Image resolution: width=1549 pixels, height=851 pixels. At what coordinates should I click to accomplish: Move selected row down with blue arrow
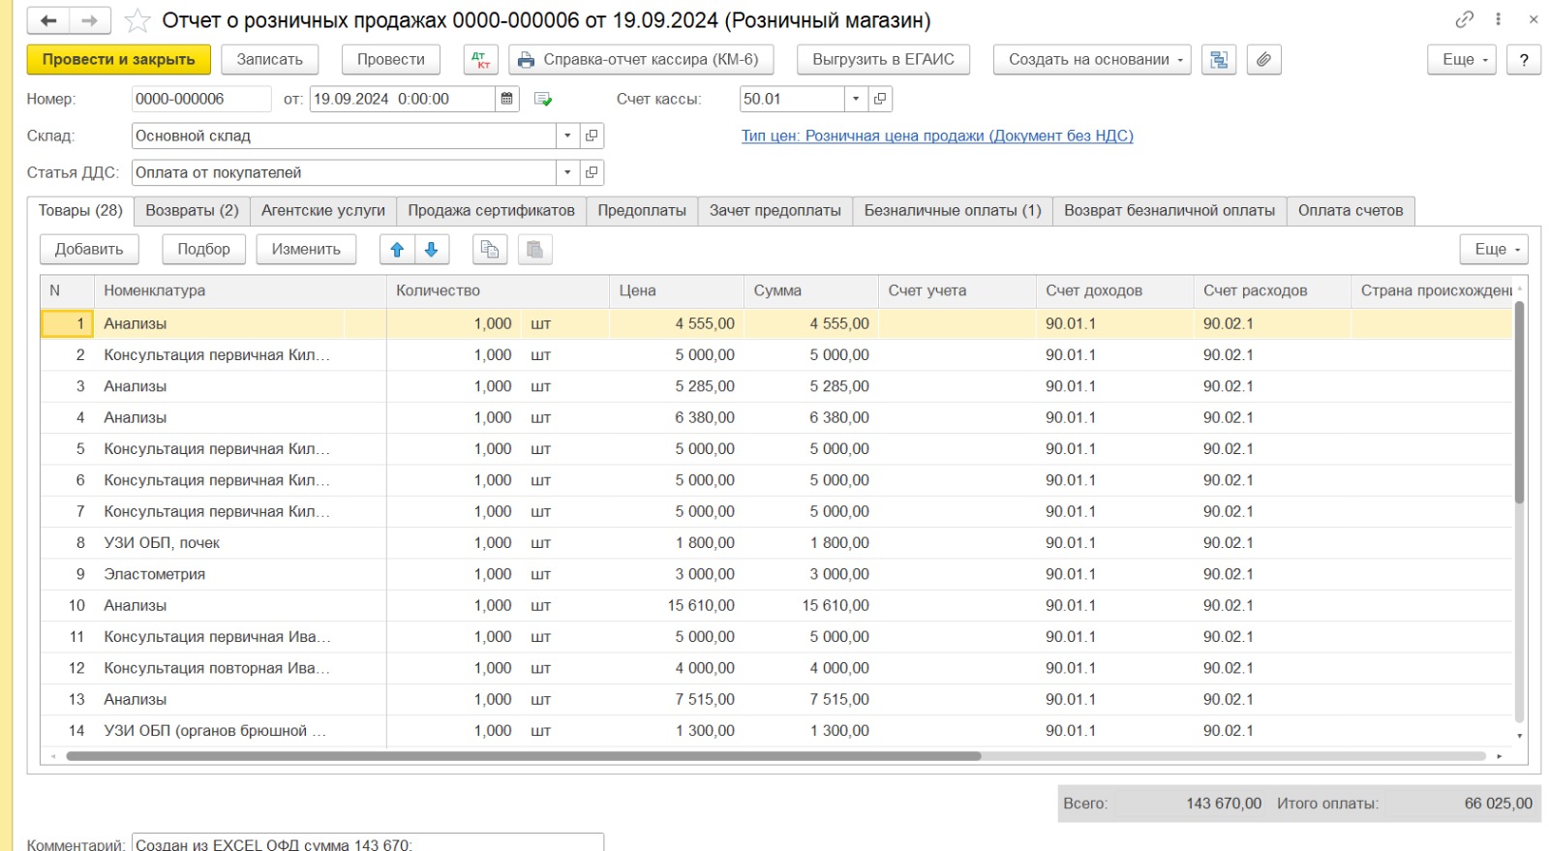coord(432,250)
